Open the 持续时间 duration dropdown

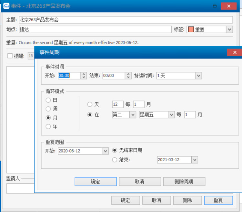pos(198,76)
